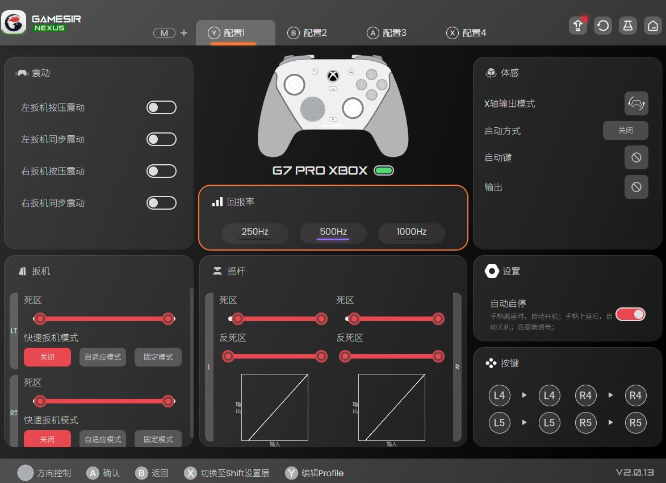
Task: Open the 启动方式 关闭 dropdown
Action: (x=626, y=130)
